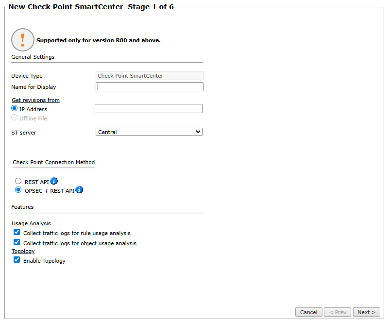This screenshot has height=321, width=389.
Task: Choose the REST API connection method
Action: click(18, 181)
